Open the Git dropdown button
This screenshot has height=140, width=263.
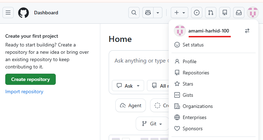[152, 124]
